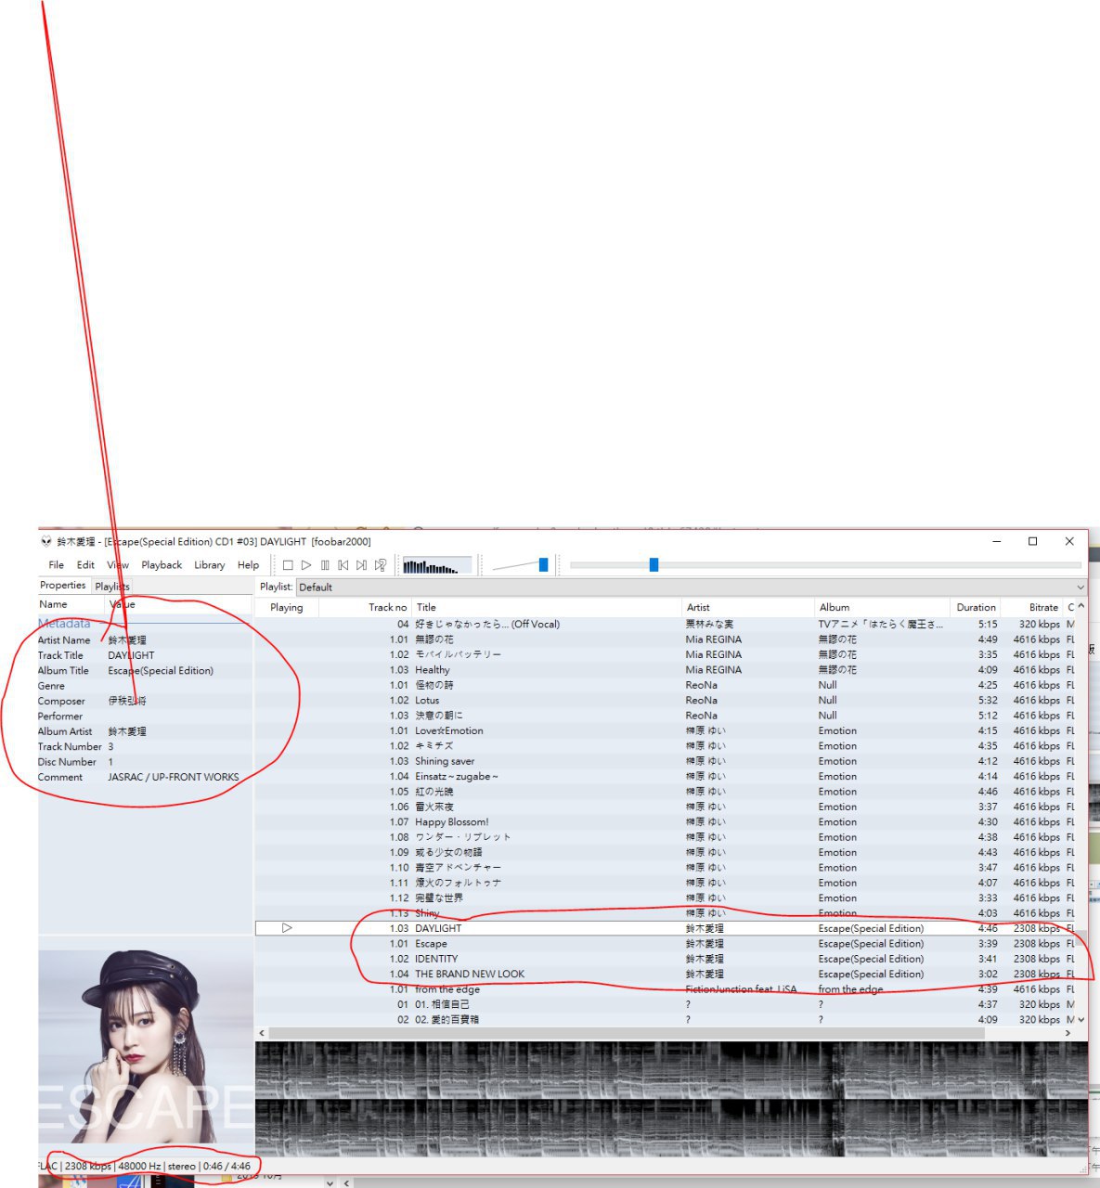Viewport: 1100px width, 1188px height.
Task: Select the Album Title property row
Action: point(145,671)
